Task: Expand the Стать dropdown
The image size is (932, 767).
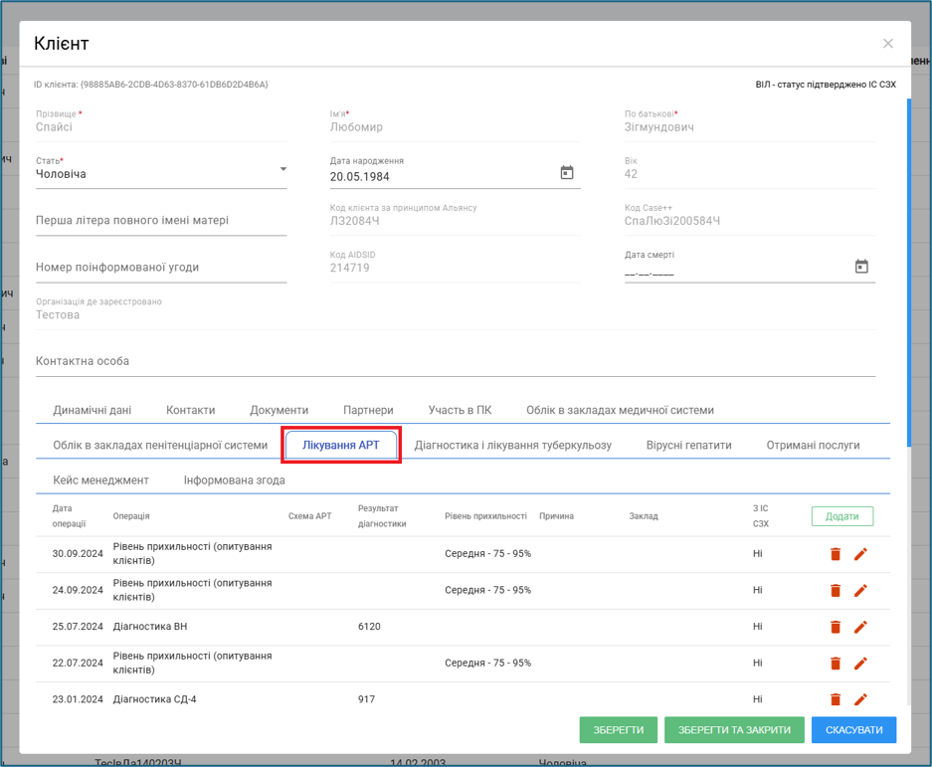Action: coord(282,169)
